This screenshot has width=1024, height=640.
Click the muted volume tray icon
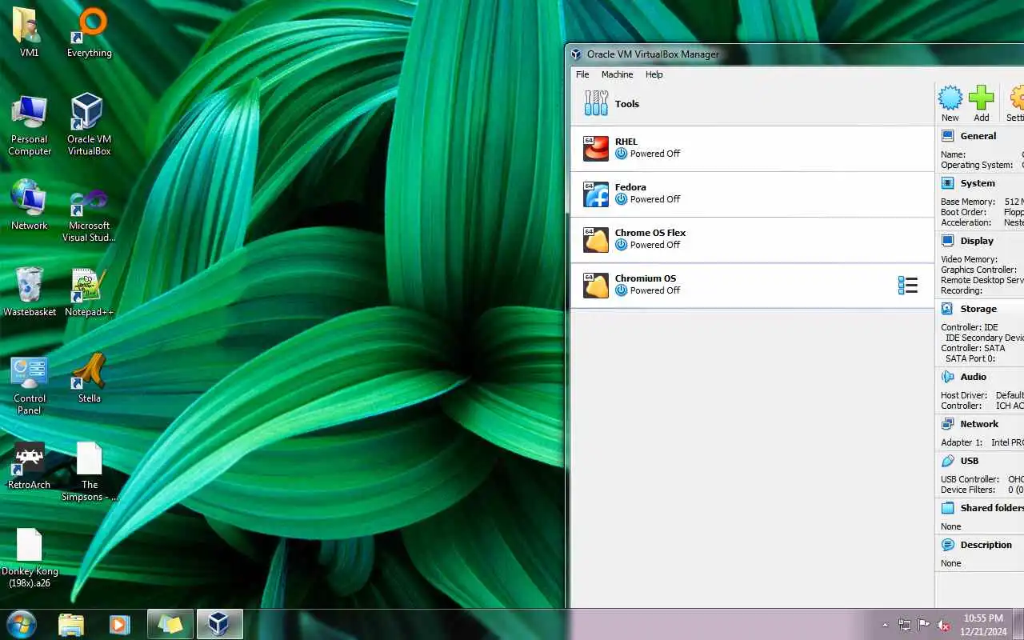click(x=944, y=625)
